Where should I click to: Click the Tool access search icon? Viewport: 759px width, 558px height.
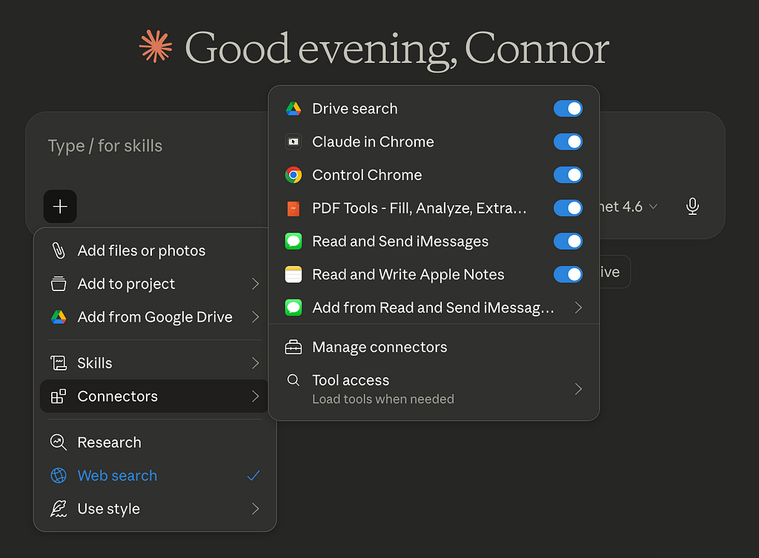[294, 380]
